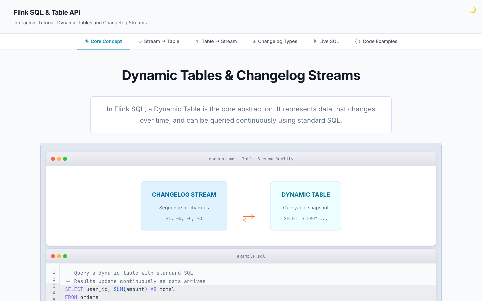Select the Changelog Stream card
The image size is (482, 301).
pyautogui.click(x=184, y=206)
